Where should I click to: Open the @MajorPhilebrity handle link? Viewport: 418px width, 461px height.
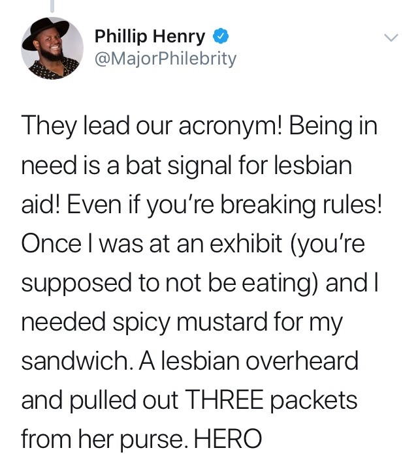point(165,59)
